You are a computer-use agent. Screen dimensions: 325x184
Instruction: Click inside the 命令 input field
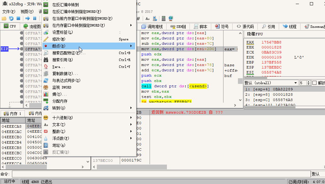pyautogui.click(x=161, y=174)
